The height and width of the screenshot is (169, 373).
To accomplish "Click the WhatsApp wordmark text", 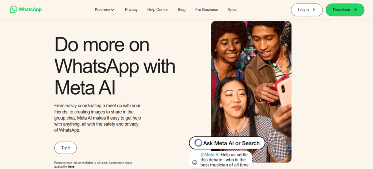I will [x=30, y=9].
